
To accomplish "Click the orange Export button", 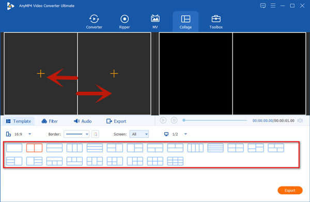I will [290, 190].
